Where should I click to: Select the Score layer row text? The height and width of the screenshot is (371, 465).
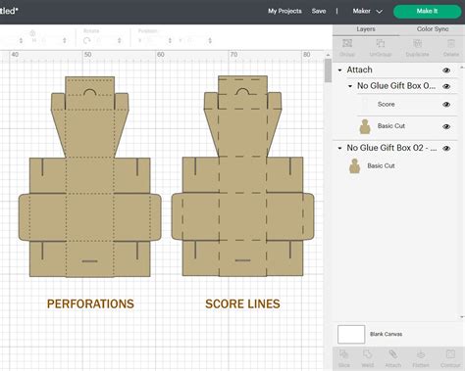pos(386,105)
